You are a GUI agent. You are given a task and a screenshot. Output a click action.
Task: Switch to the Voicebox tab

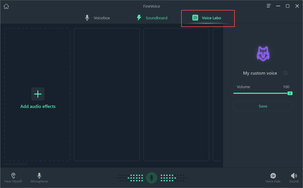point(97,18)
